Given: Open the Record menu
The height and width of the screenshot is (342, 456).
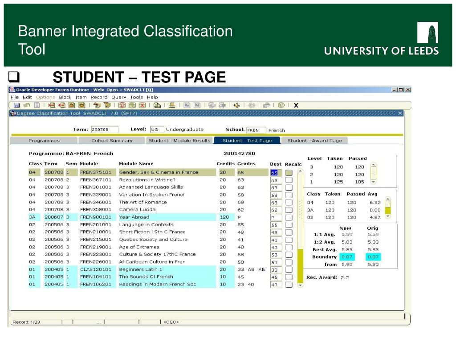Looking at the screenshot, I should point(99,97).
